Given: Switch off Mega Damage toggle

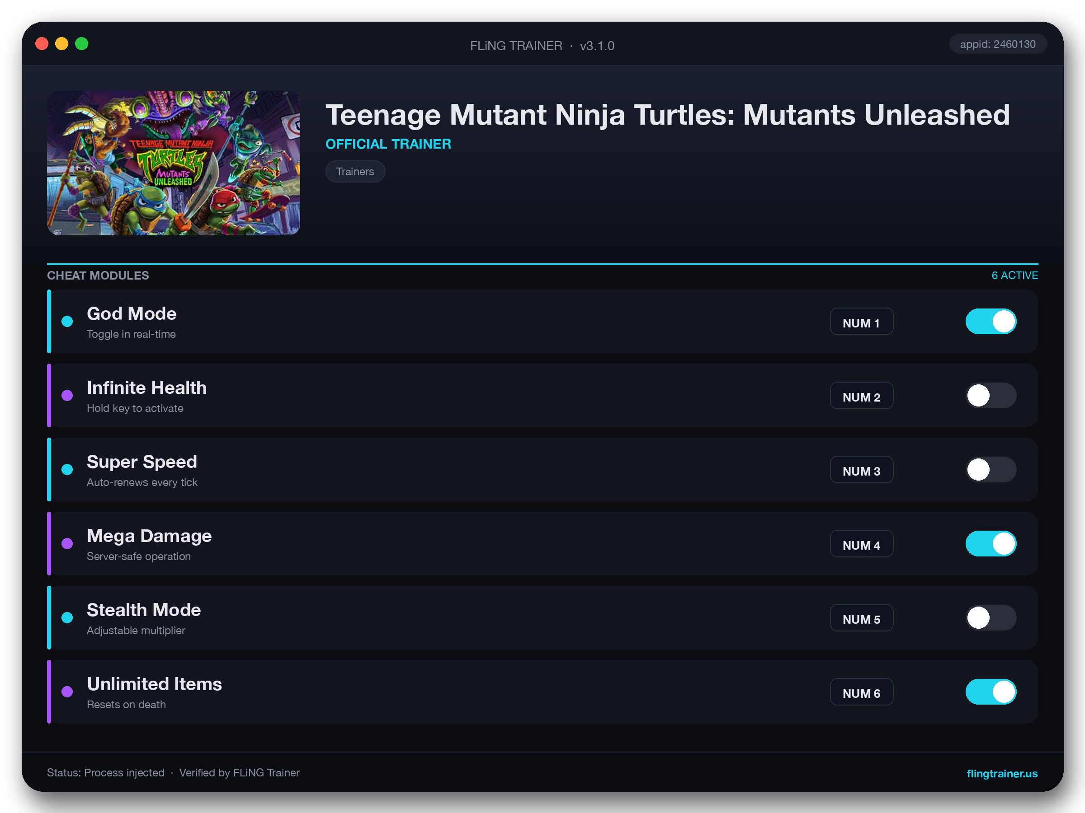Looking at the screenshot, I should [x=991, y=543].
